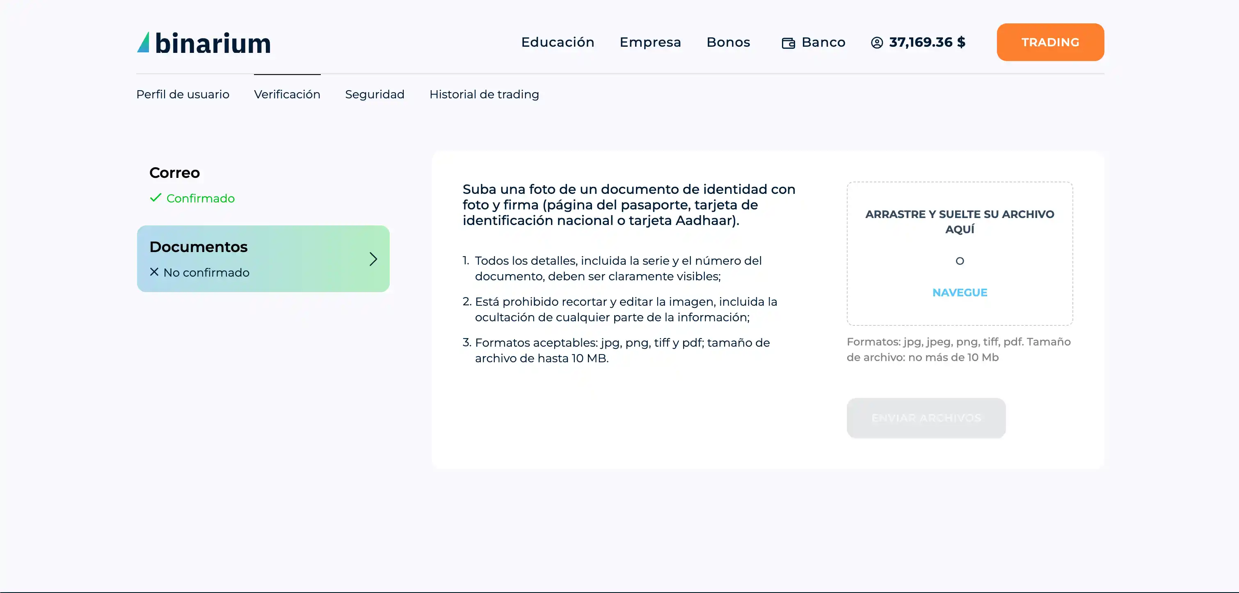Click the 'Formatos: jpg, jpeg, png' note
1239x593 pixels.
point(959,349)
